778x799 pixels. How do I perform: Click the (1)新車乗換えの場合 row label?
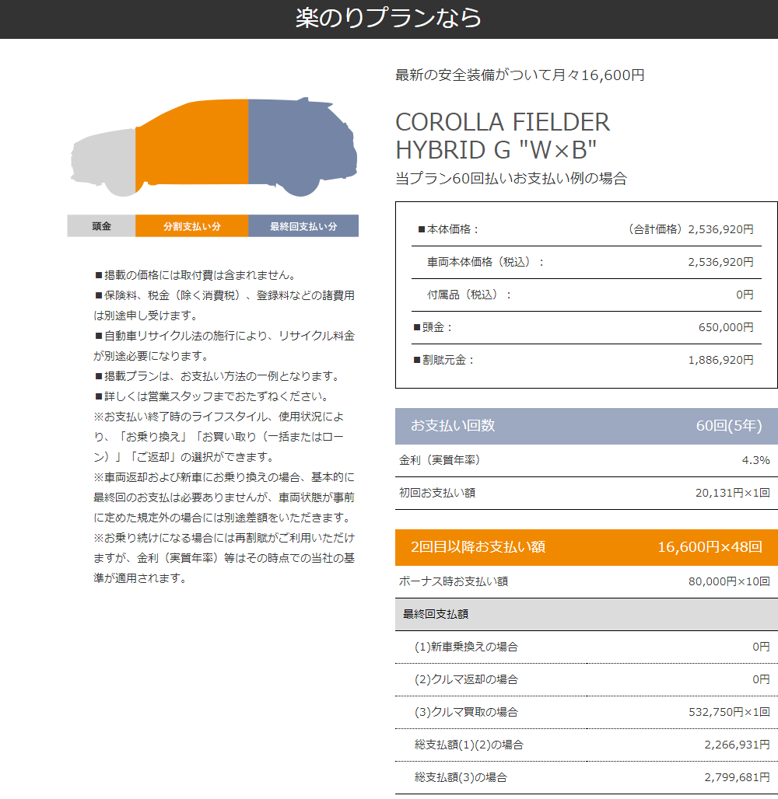[x=466, y=647]
